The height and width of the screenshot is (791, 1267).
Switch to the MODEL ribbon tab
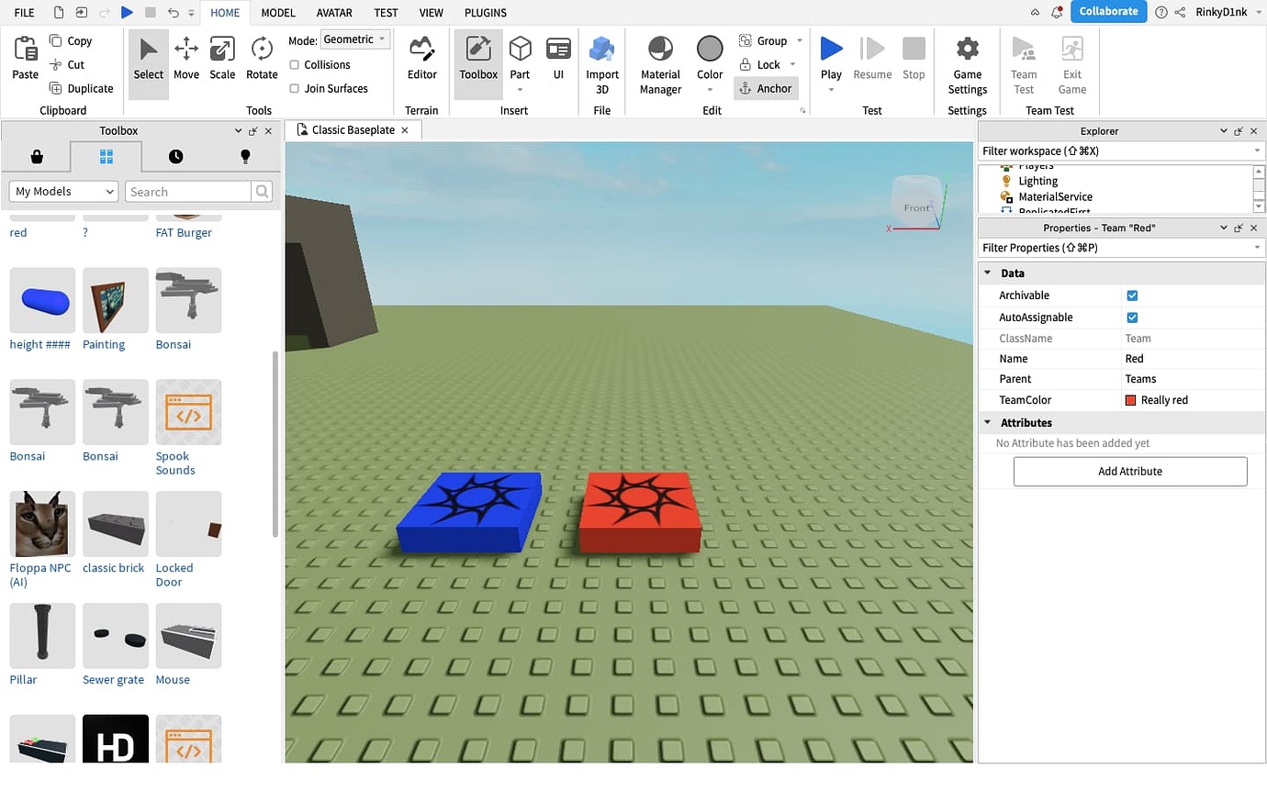pyautogui.click(x=277, y=13)
